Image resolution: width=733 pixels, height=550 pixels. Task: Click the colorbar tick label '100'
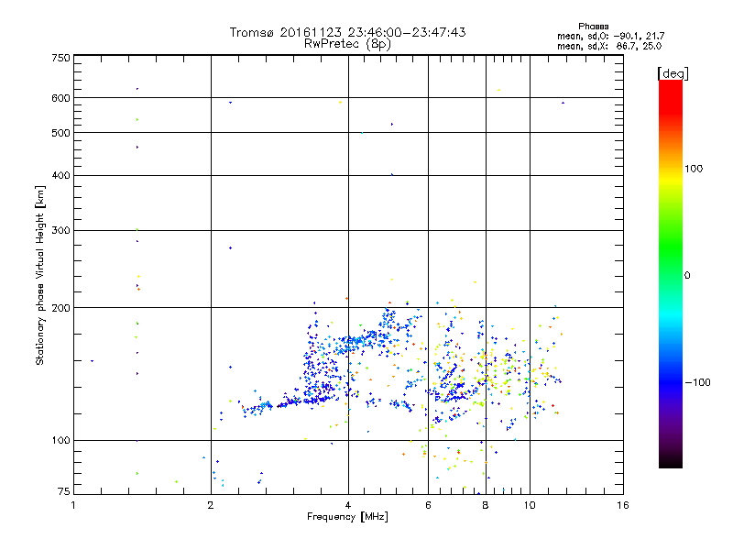pyautogui.click(x=694, y=169)
